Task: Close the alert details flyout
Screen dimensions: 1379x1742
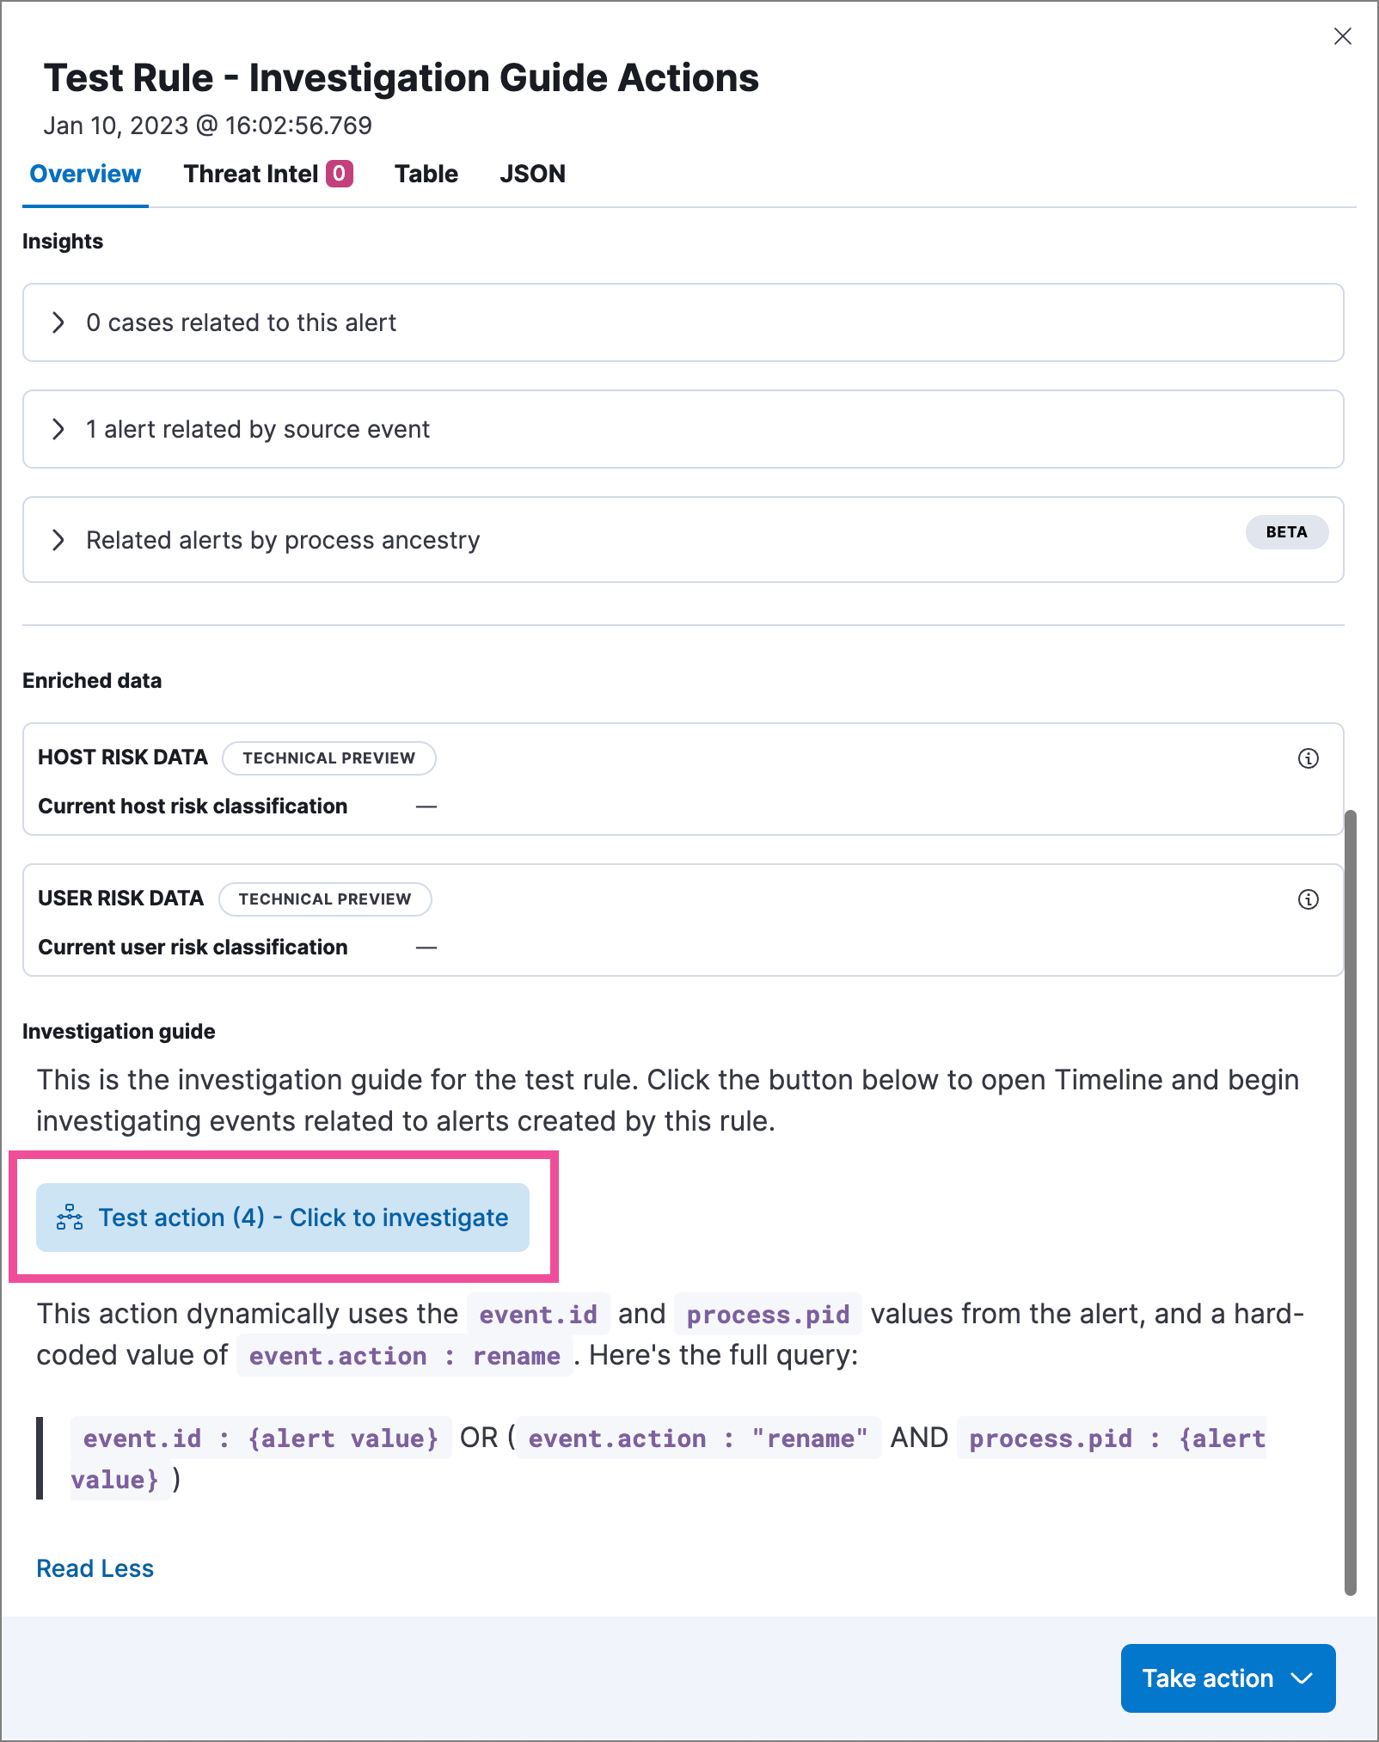Action: coord(1342,36)
